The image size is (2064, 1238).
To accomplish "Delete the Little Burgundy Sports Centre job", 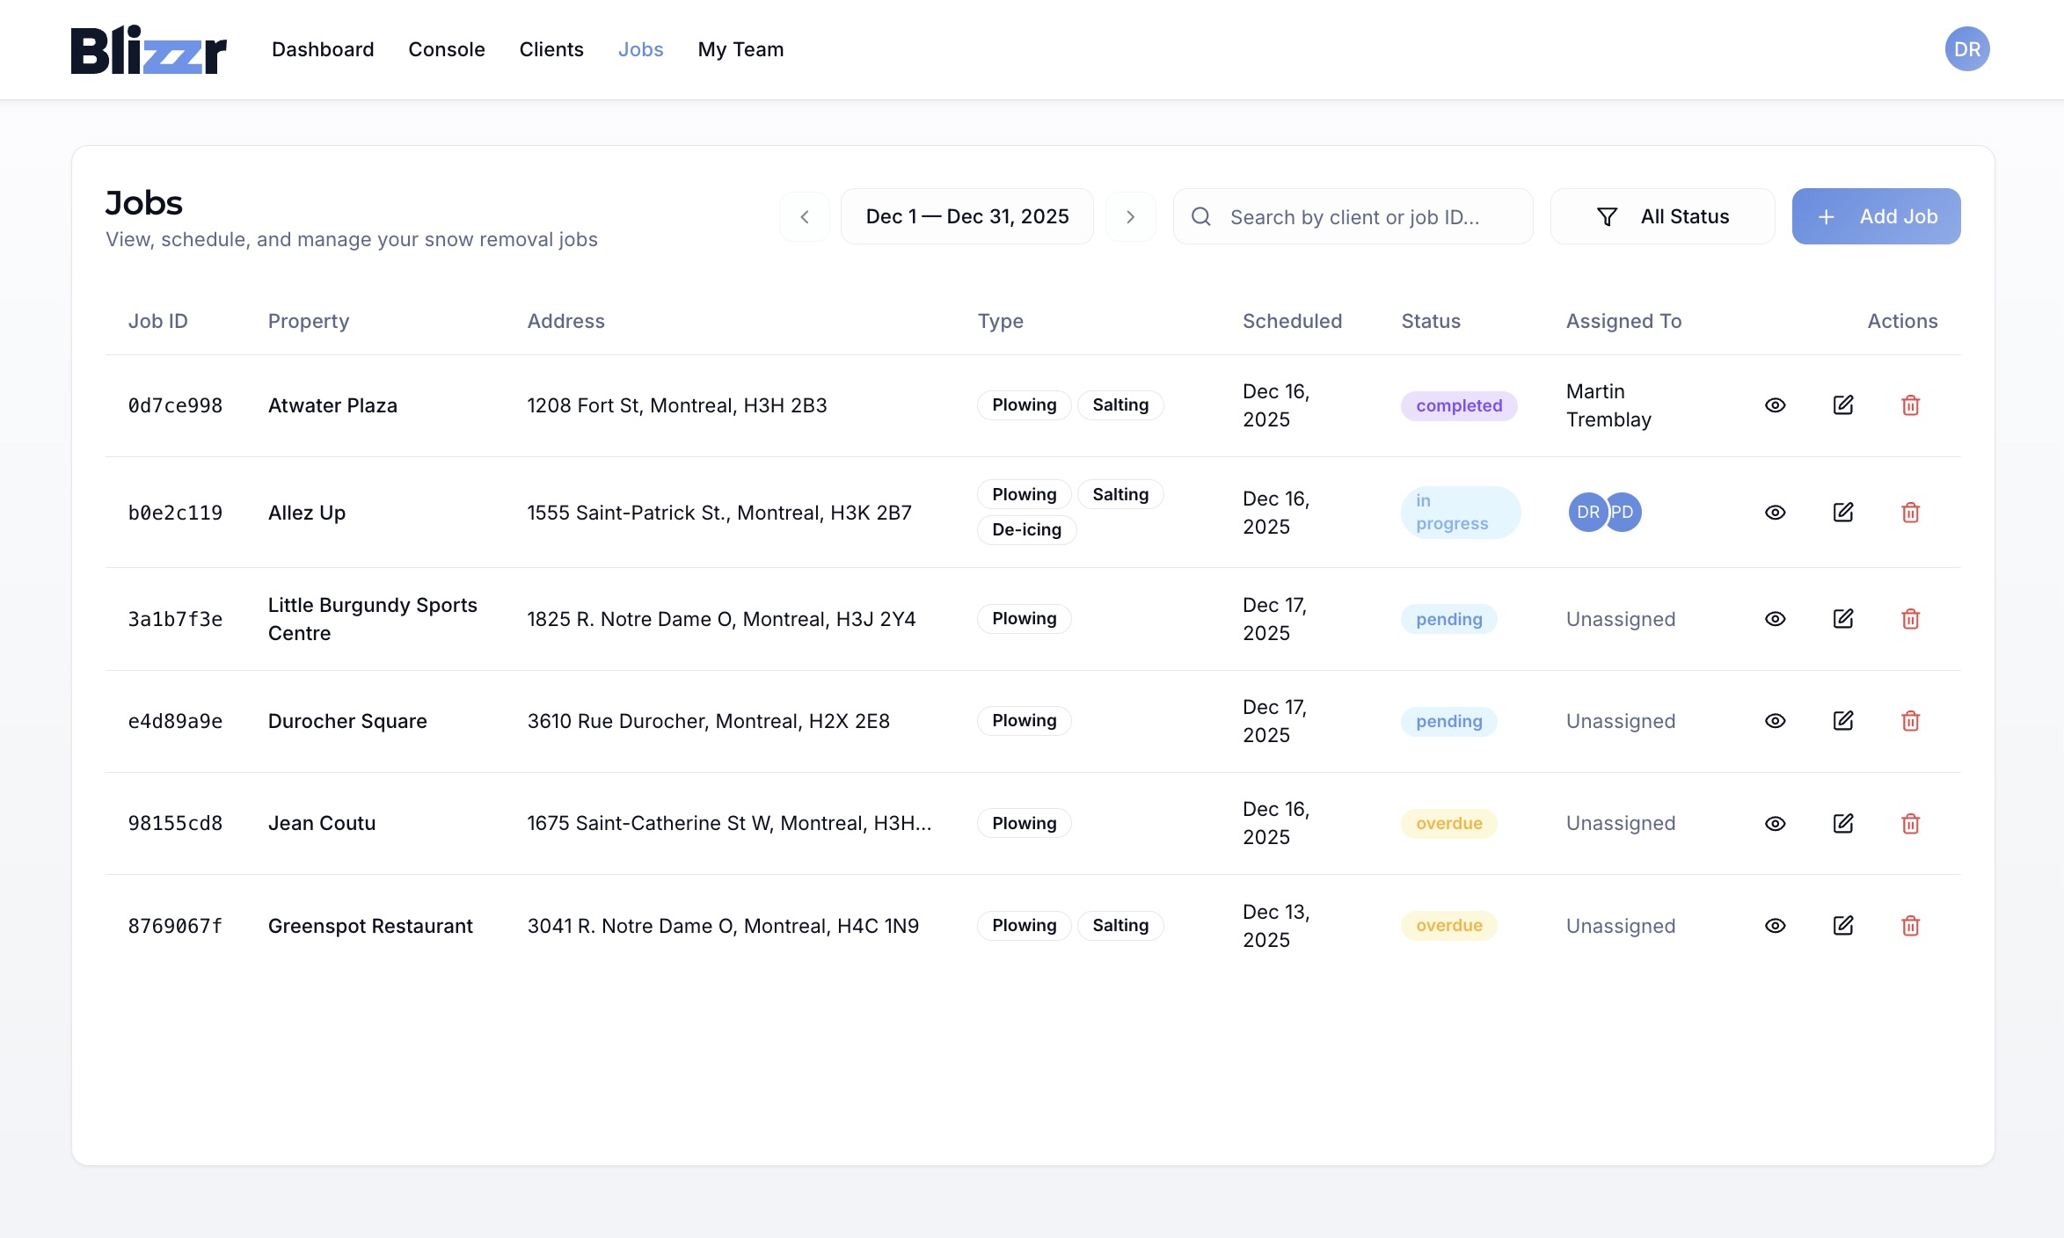I will pyautogui.click(x=1911, y=618).
